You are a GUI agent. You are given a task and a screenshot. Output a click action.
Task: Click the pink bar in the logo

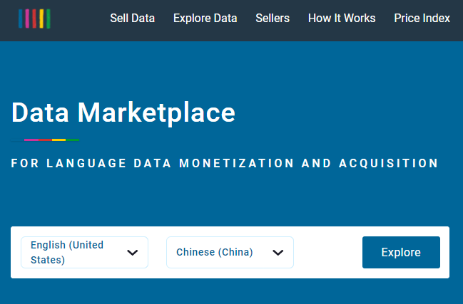tap(27, 19)
